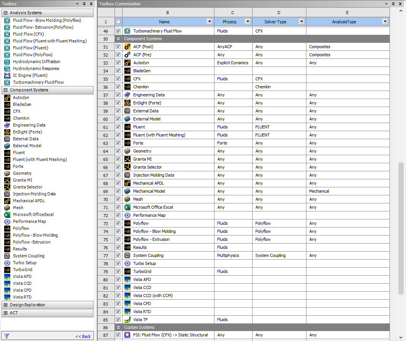Click the Vista TF icon in table
Image resolution: width=406 pixels, height=341 pixels.
pyautogui.click(x=127, y=320)
